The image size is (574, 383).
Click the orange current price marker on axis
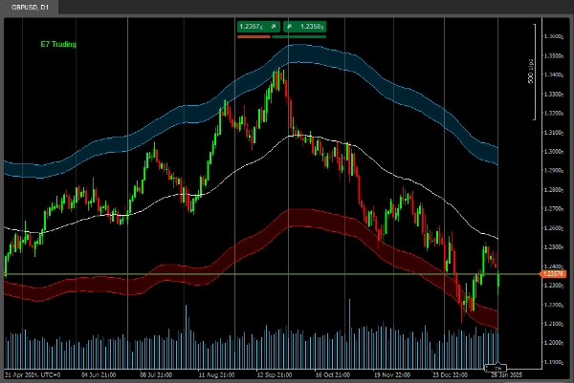coord(553,274)
